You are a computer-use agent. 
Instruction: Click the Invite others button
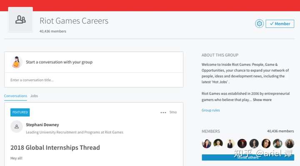click(248, 157)
